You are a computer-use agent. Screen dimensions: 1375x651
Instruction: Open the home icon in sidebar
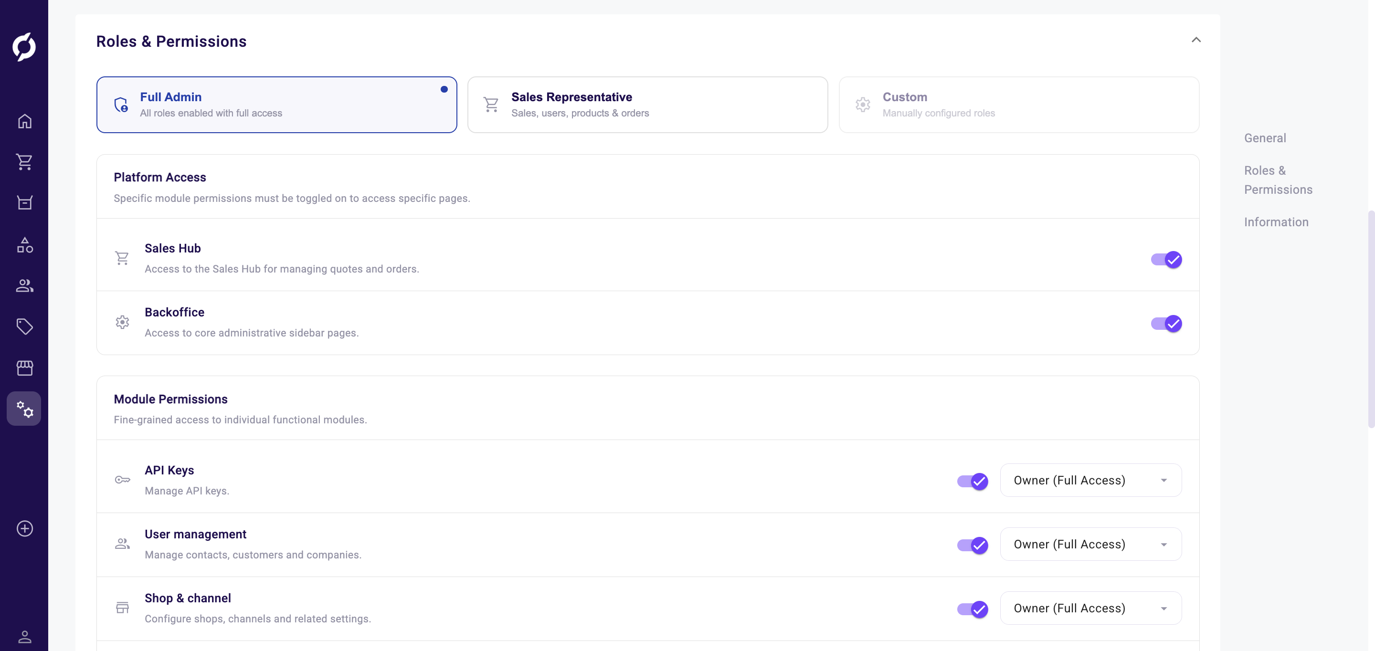(x=24, y=121)
